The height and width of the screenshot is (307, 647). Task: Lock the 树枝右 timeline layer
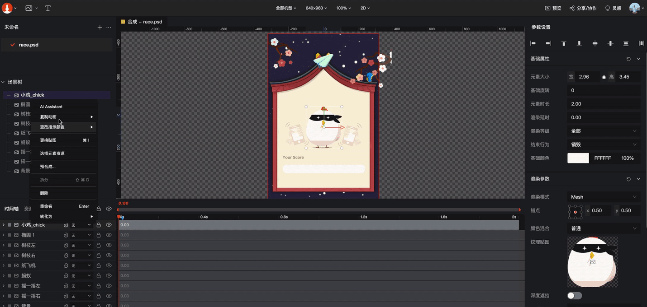(99, 256)
